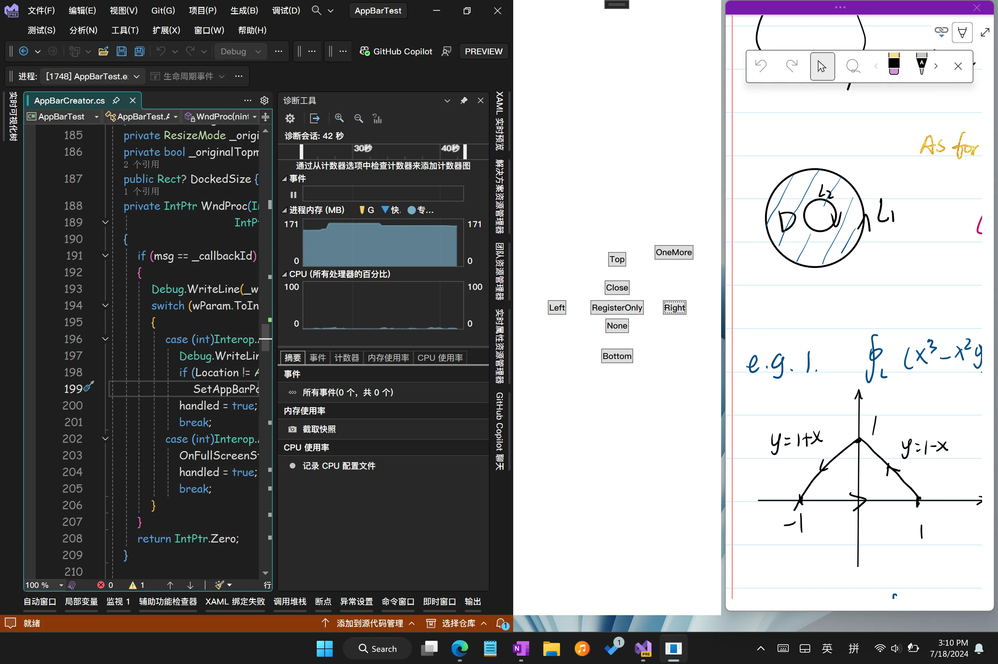Zoom in on diagnostics timeline
The height and width of the screenshot is (664, 998).
[x=339, y=118]
